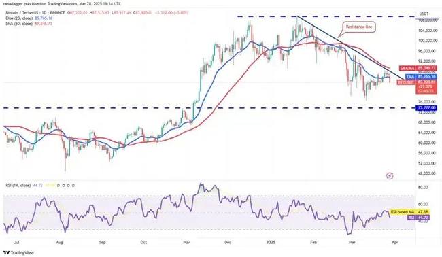This screenshot has height=257, width=442.
Task: Click the Jul time axis label
Action: point(16,242)
